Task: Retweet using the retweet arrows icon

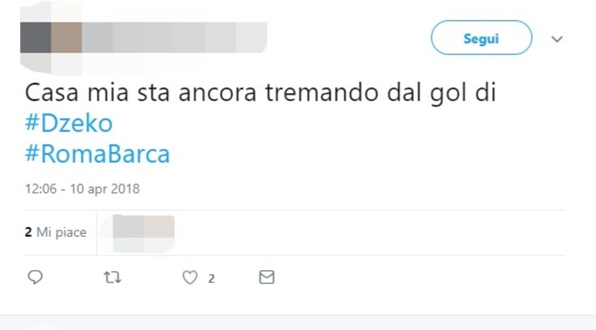Action: pyautogui.click(x=113, y=277)
